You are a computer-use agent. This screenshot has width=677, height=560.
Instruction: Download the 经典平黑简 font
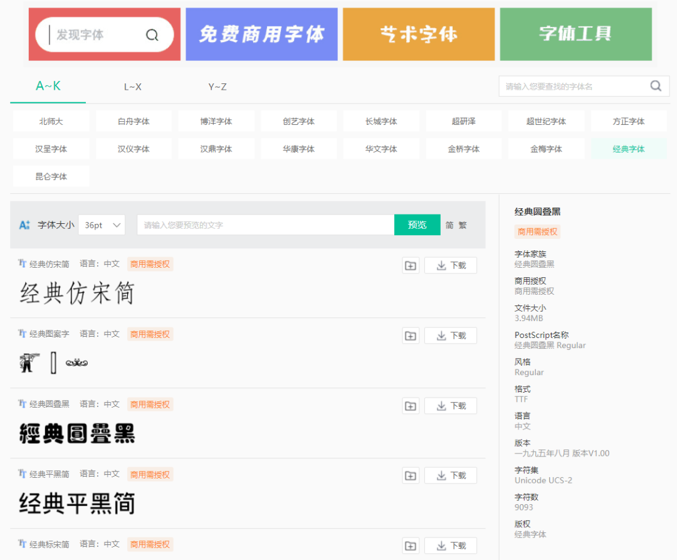[451, 475]
